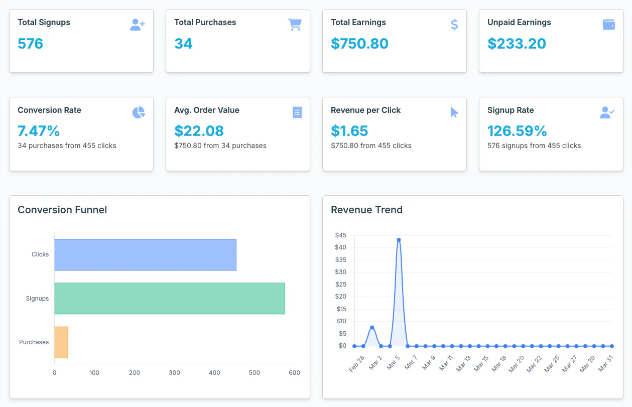Viewport: 632px width, 407px height.
Task: Click the $45 label on the revenue axis
Action: 341,235
